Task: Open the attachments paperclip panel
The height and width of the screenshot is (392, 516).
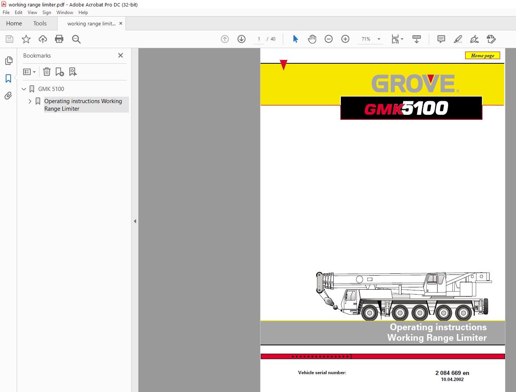Action: (x=8, y=96)
